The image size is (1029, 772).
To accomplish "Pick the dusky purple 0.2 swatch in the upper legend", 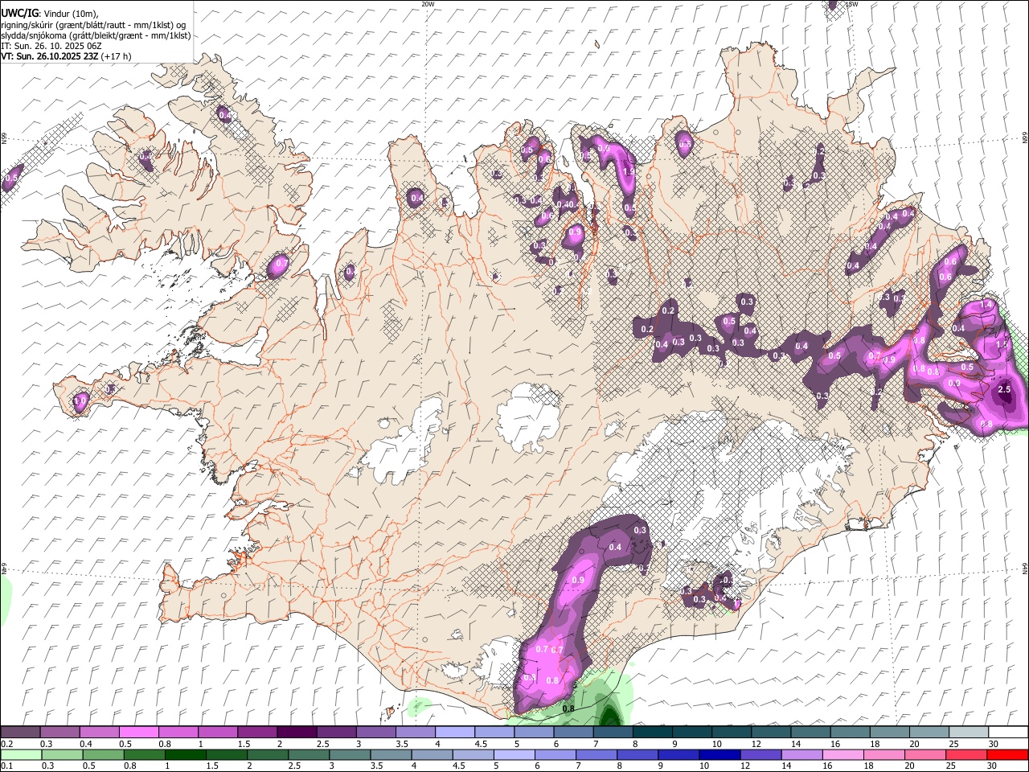I will [20, 733].
